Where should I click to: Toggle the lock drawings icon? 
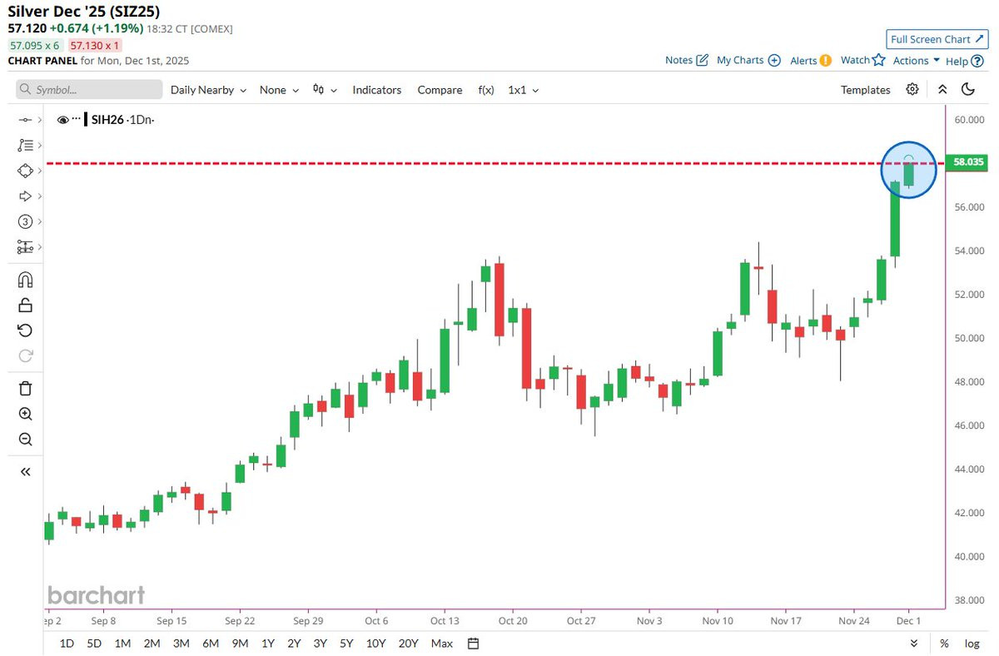click(25, 306)
